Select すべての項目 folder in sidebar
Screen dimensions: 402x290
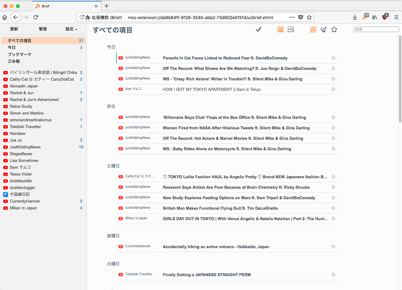[43, 40]
